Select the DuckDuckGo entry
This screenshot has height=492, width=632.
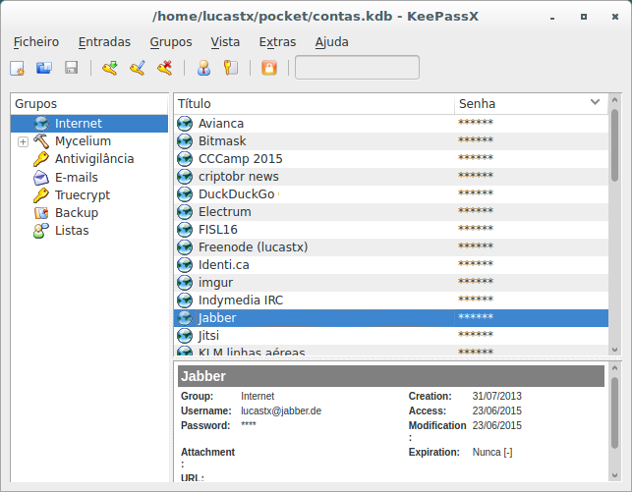point(391,194)
